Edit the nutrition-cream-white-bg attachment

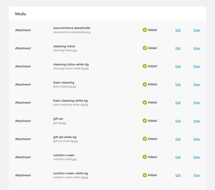click(178, 175)
